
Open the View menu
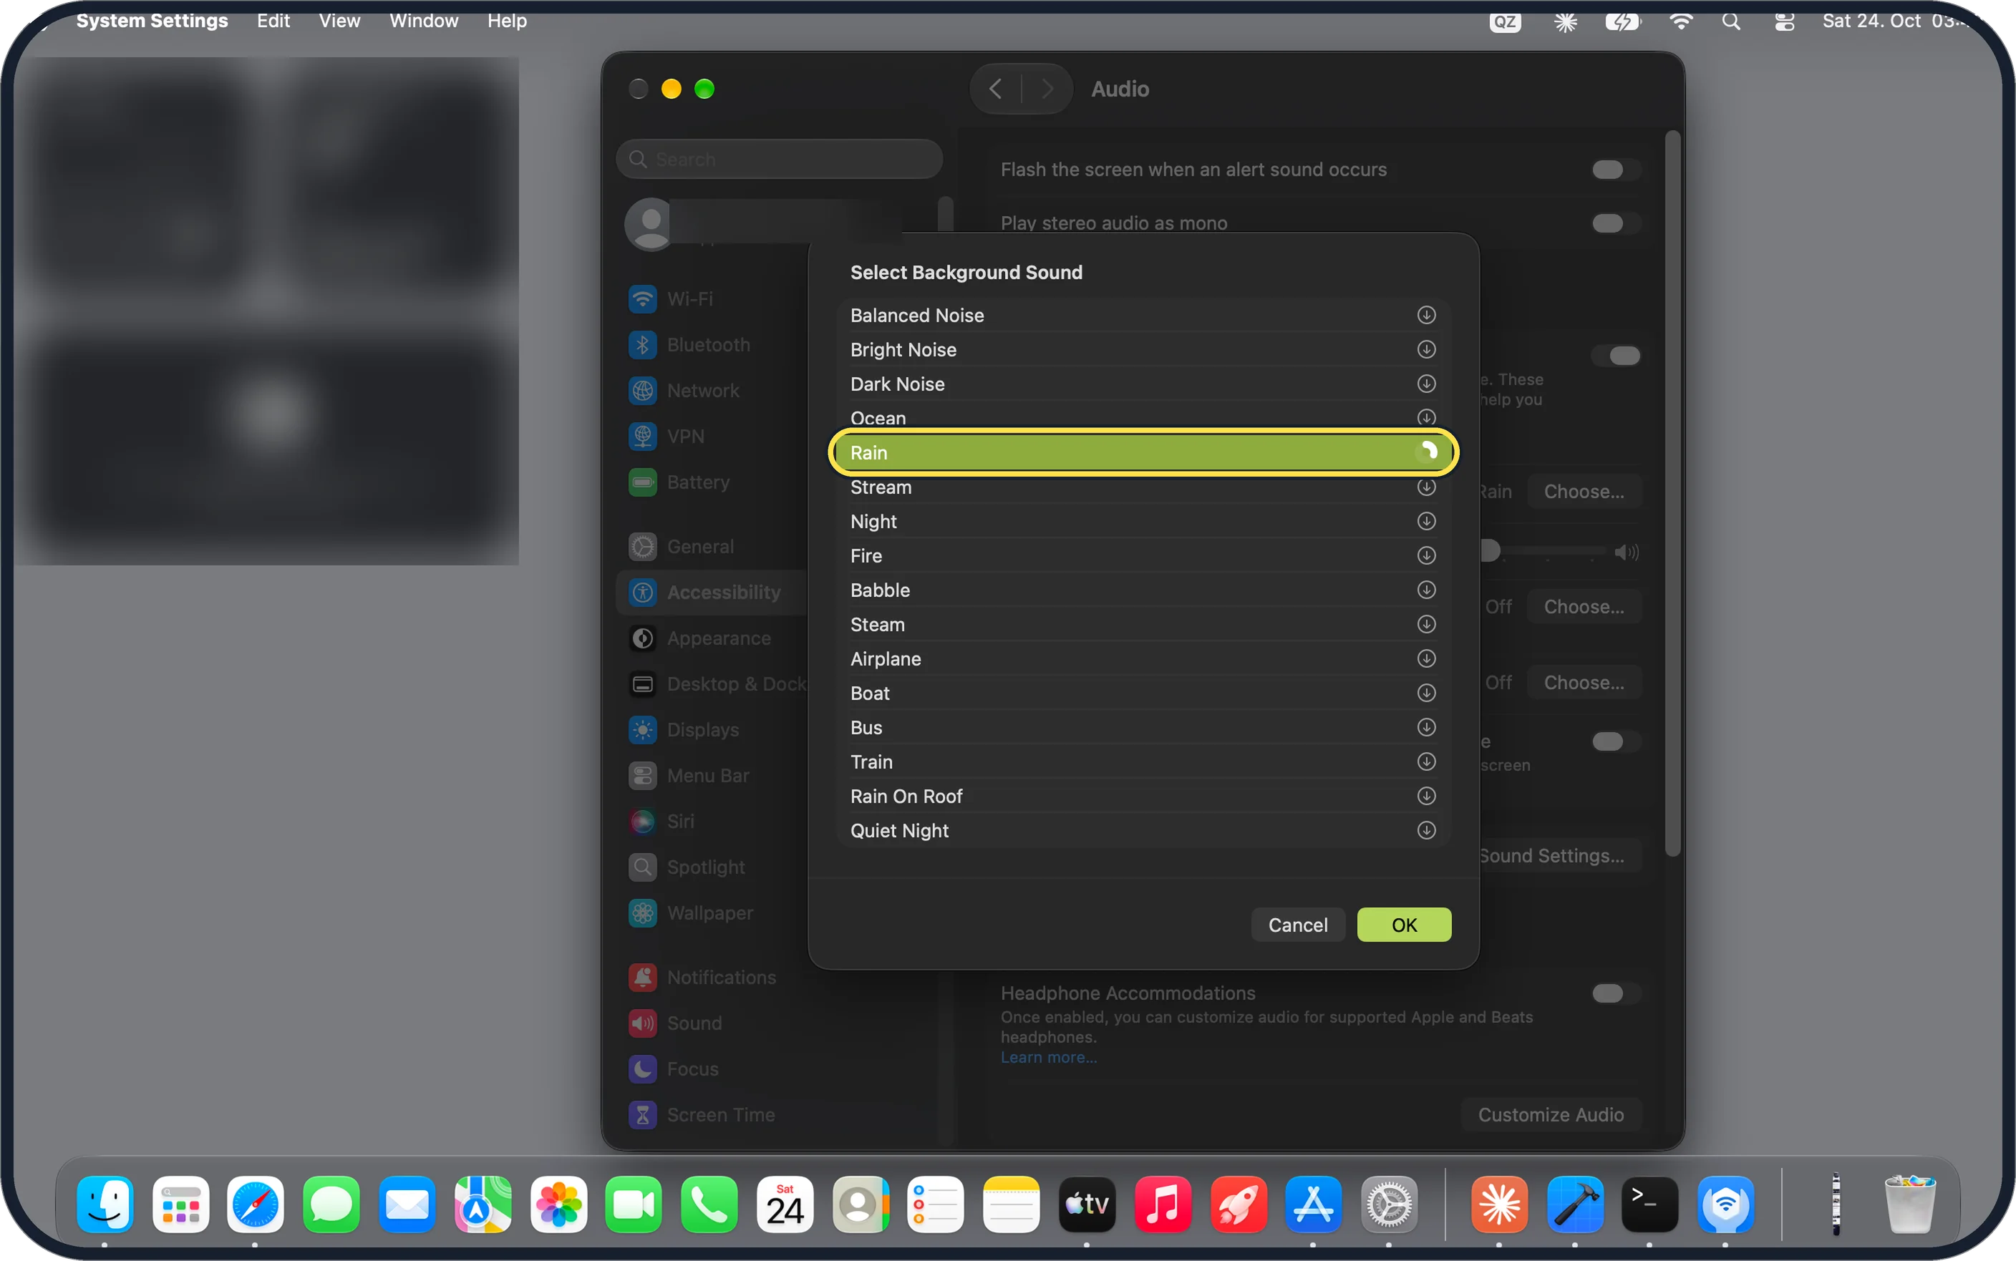tap(339, 21)
